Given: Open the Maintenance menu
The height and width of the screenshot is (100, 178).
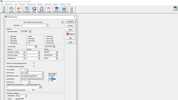Looking at the screenshot, I should tap(31, 4).
